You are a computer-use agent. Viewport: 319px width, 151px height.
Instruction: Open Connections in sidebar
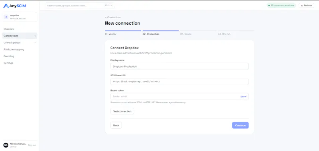point(20,36)
